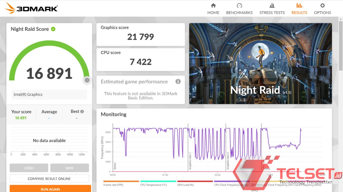Click the grey marker on score gauge
Screen dimensions: 343x192
point(87,80)
